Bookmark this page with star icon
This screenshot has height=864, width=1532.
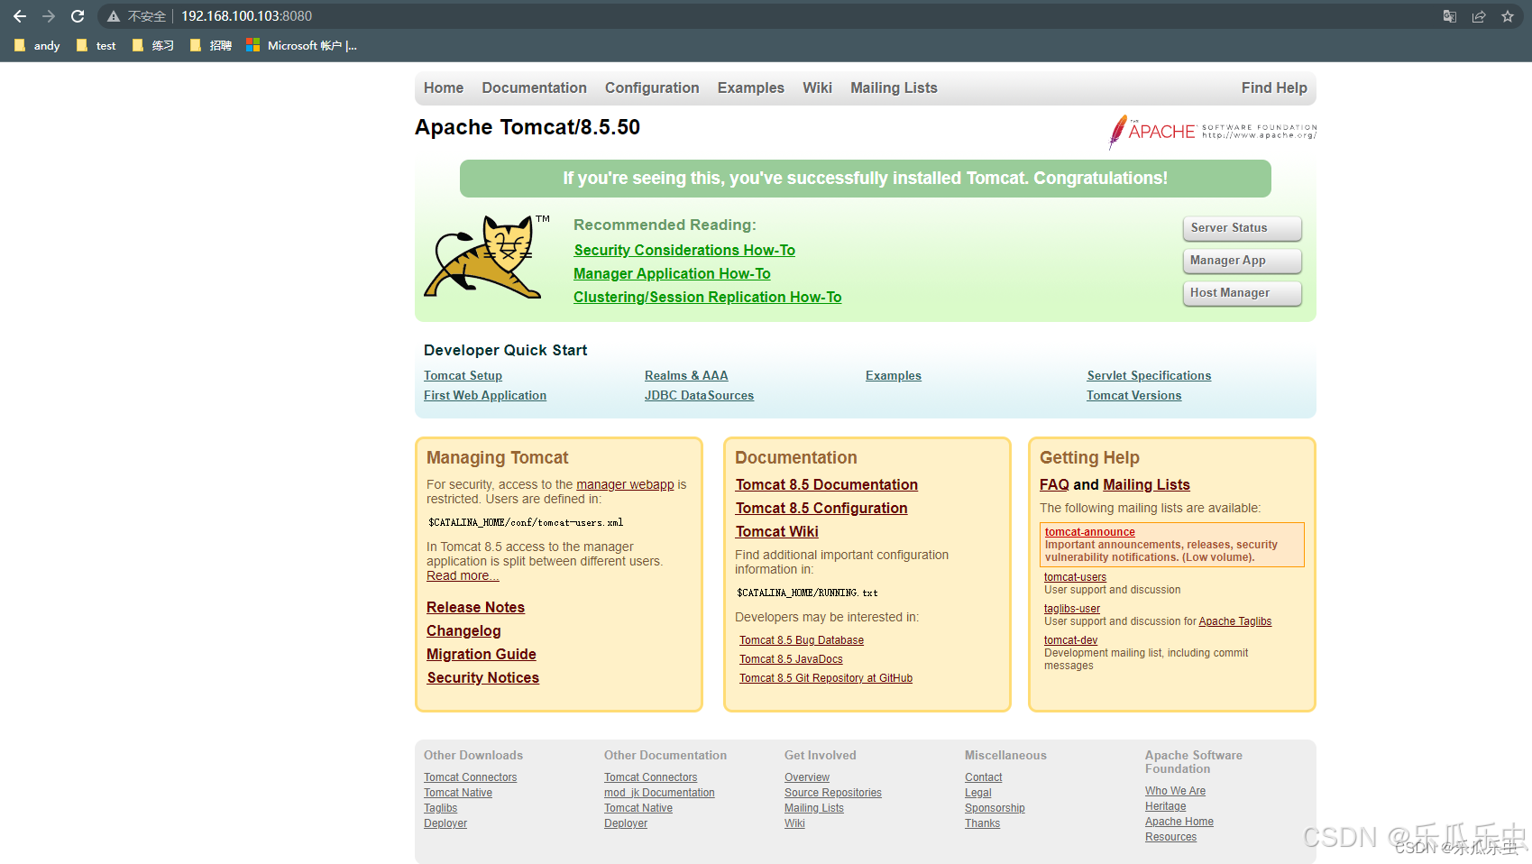pos(1508,16)
